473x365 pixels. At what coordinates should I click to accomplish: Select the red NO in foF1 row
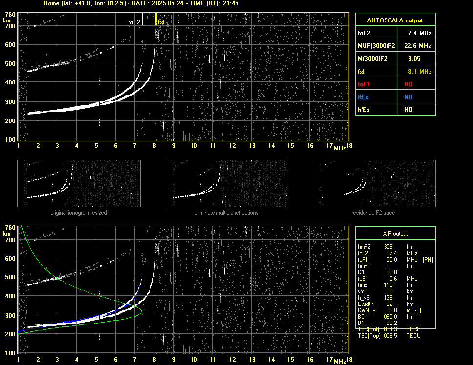(x=408, y=84)
